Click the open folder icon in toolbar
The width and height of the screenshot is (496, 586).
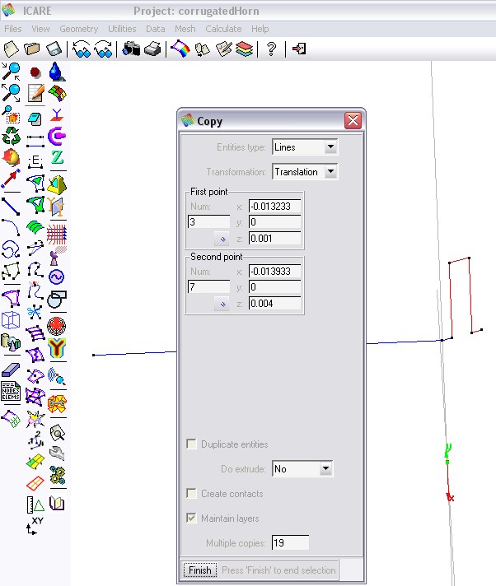[x=32, y=49]
